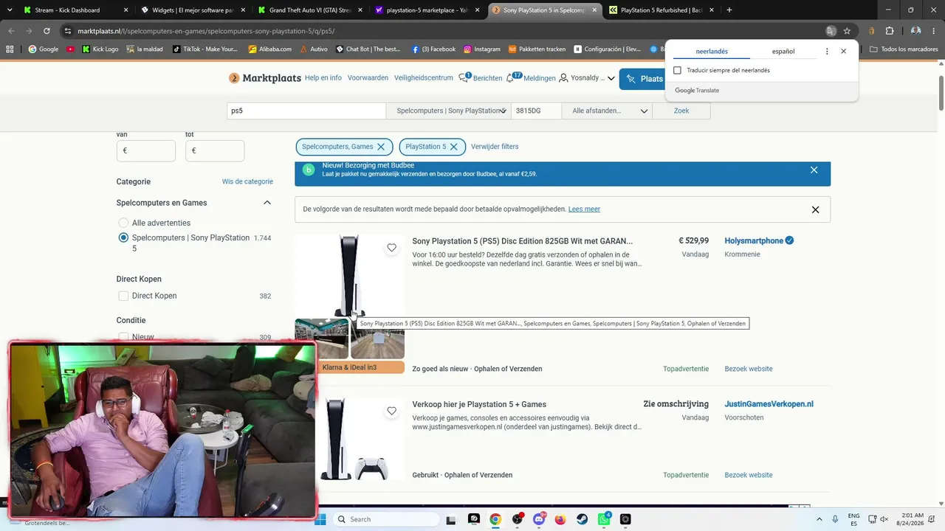Select the Alle advertenties radio option
Image resolution: width=945 pixels, height=531 pixels.
(123, 223)
